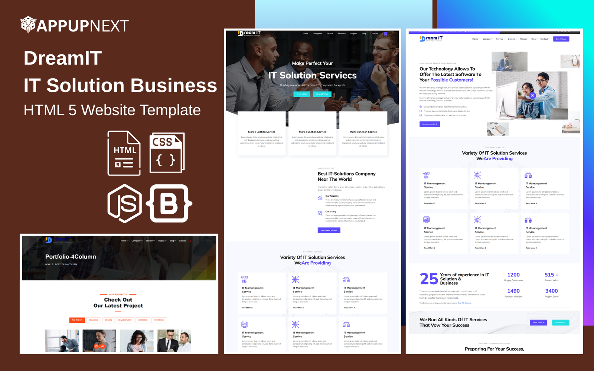Click the HTML file icon
The width and height of the screenshot is (594, 371).
pyautogui.click(x=124, y=153)
